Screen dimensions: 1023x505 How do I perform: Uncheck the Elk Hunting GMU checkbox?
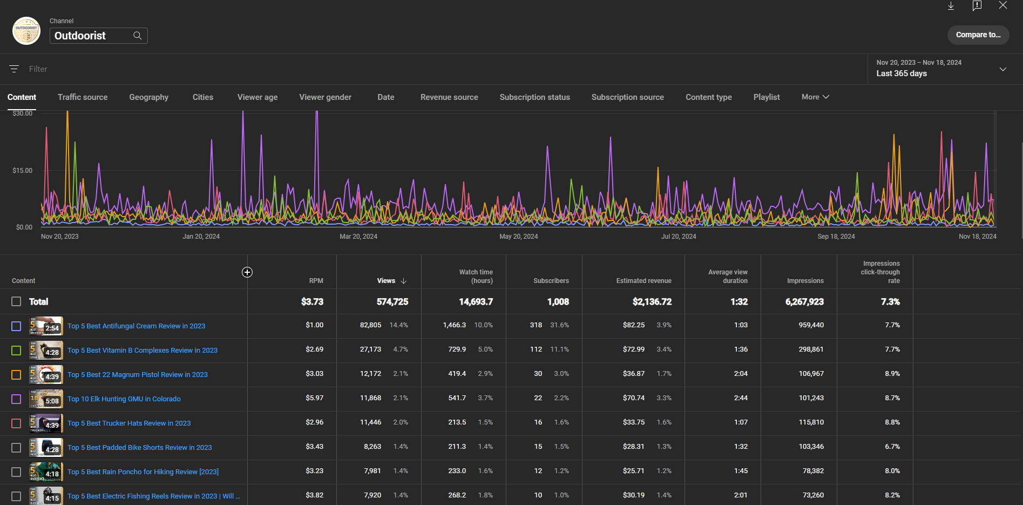click(16, 399)
